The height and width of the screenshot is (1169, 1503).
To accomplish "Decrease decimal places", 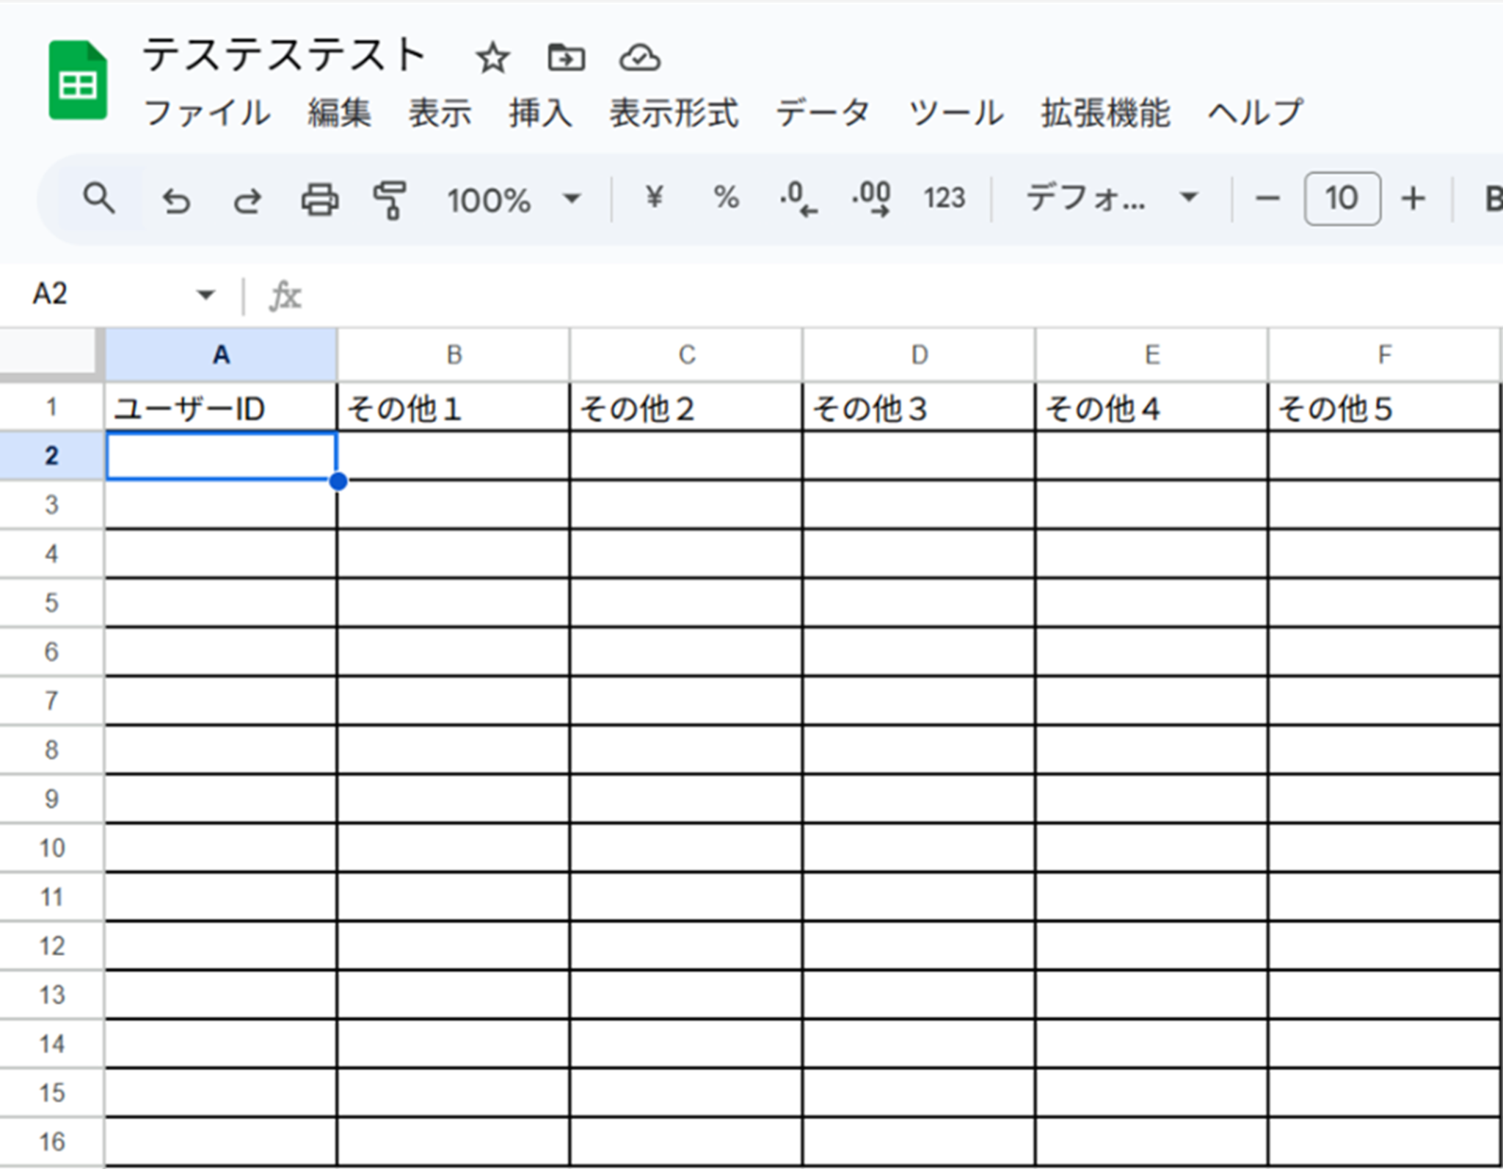I will [x=798, y=199].
